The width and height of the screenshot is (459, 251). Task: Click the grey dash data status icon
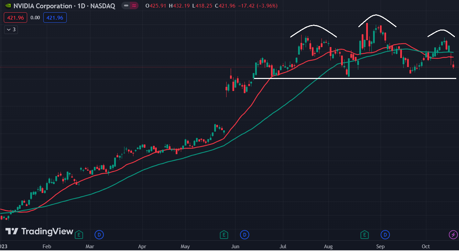click(126, 6)
